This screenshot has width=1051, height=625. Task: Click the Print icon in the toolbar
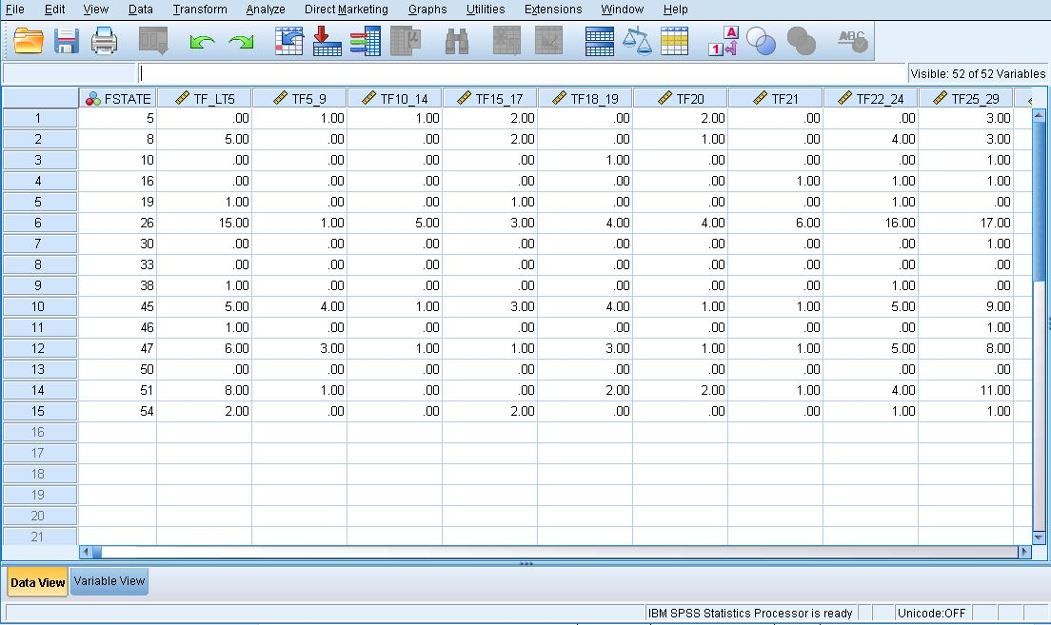pos(104,41)
